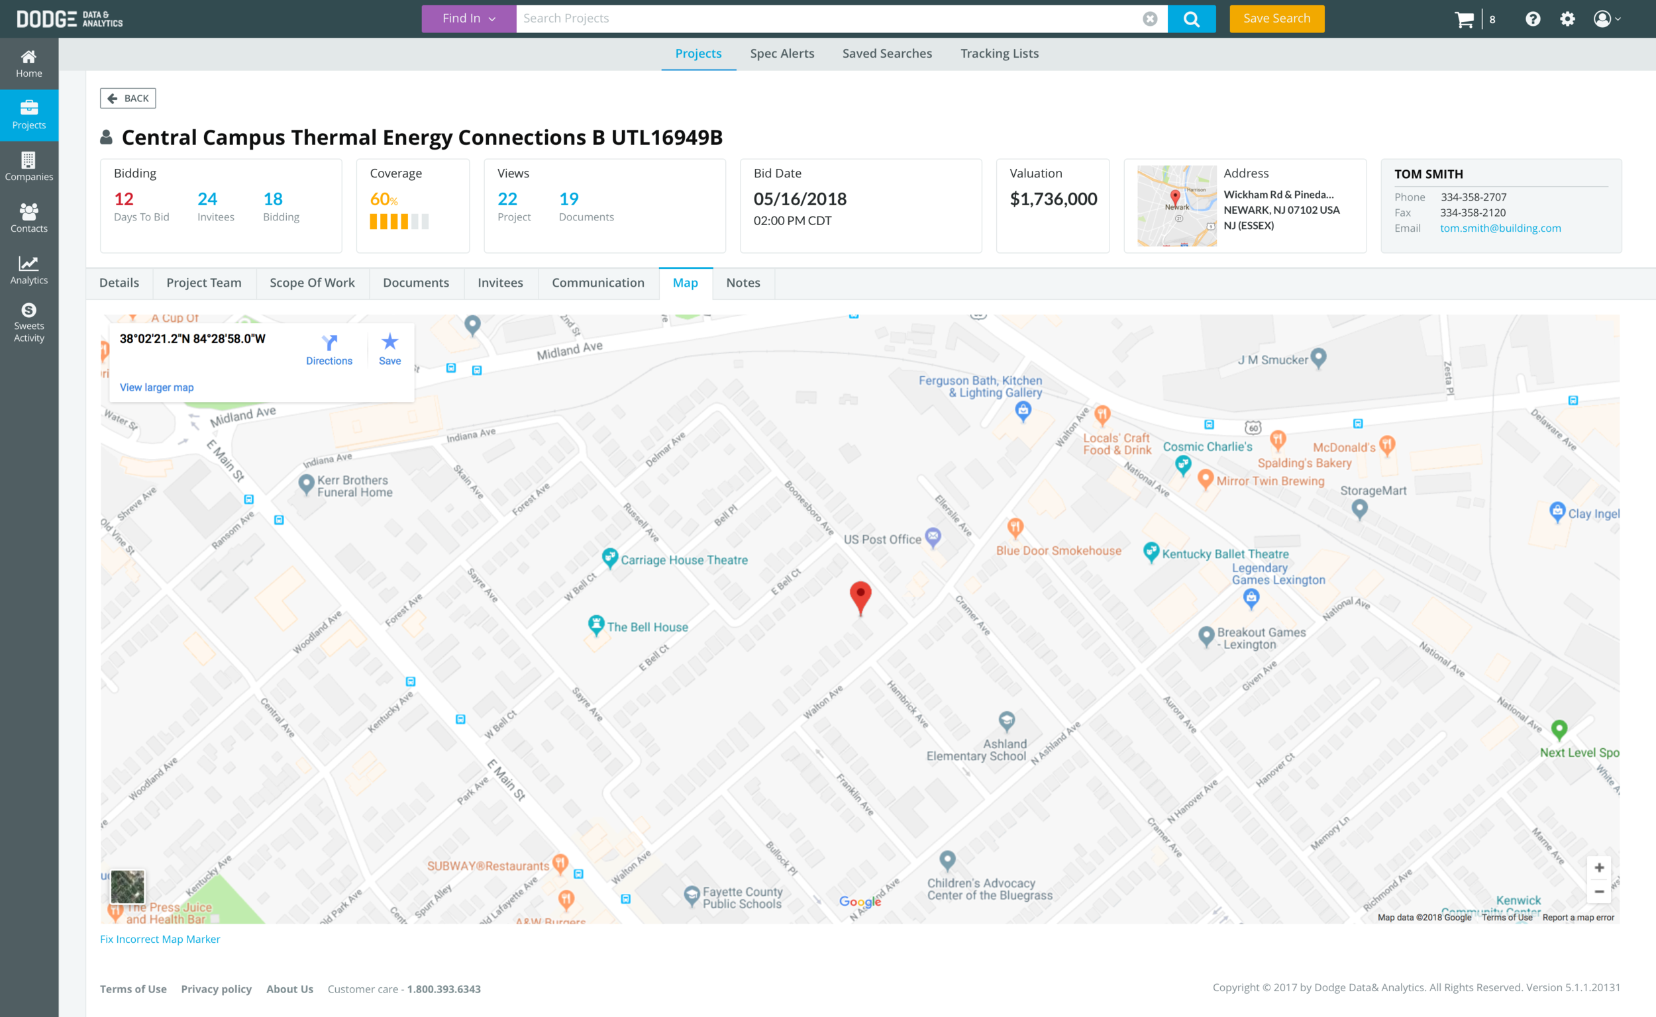Open the Tracking Lists tab
1656x1017 pixels.
[999, 53]
